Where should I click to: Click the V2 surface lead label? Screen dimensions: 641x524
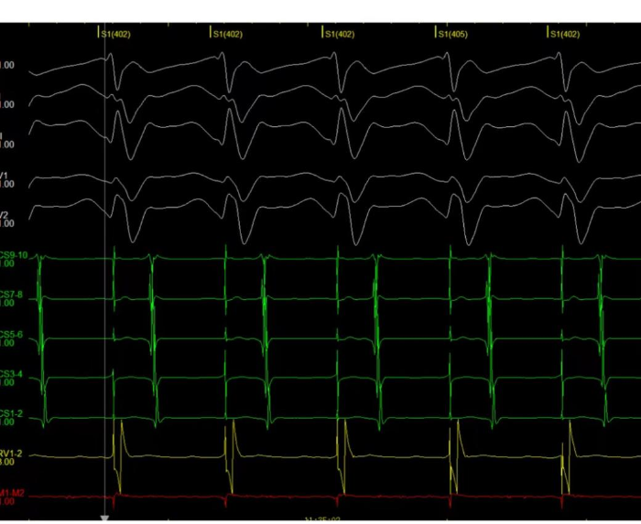pyautogui.click(x=5, y=213)
